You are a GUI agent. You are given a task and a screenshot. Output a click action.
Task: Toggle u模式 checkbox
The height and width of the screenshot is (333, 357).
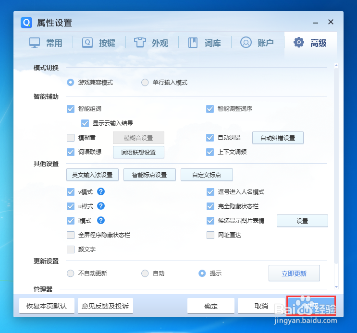point(71,206)
